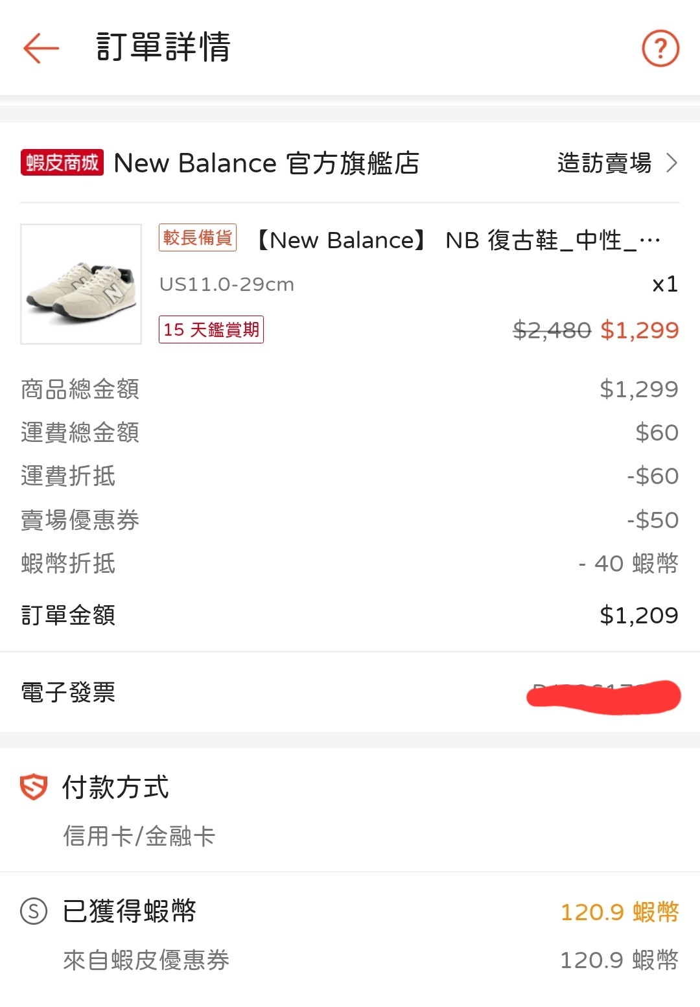Tap the 15 天鑑賞期 return-period tag

pyautogui.click(x=211, y=329)
